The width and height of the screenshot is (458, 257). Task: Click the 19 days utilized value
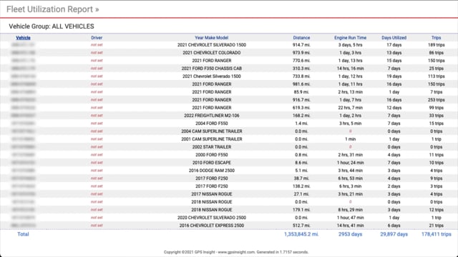point(394,76)
